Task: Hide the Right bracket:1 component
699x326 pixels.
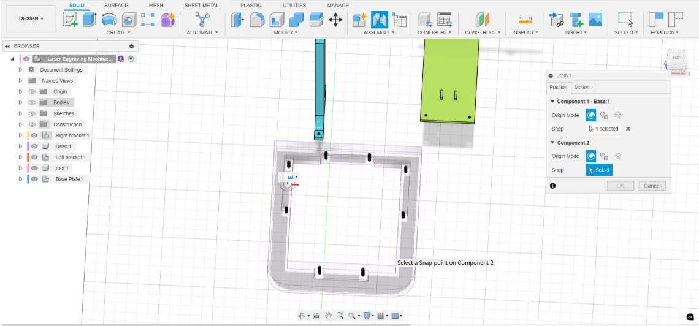Action: tap(34, 135)
